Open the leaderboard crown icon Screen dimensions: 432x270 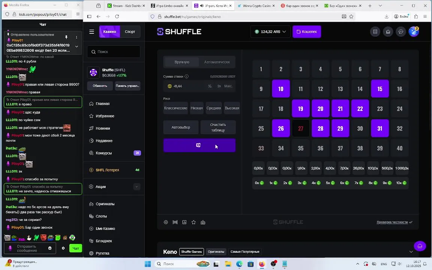click(388, 31)
